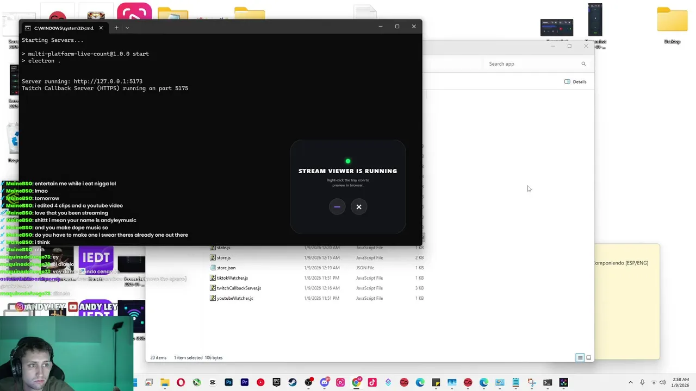The image size is (696, 391).
Task: Open the volume control in system tray
Action: pyautogui.click(x=662, y=383)
